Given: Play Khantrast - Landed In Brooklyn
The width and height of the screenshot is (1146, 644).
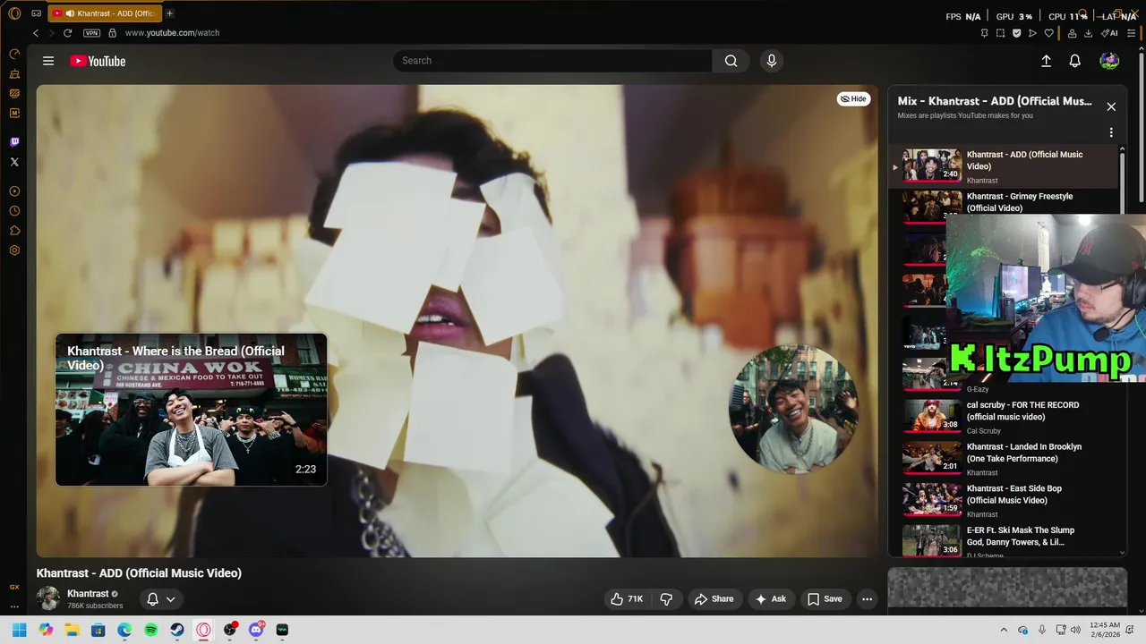Looking at the screenshot, I should (x=1003, y=458).
